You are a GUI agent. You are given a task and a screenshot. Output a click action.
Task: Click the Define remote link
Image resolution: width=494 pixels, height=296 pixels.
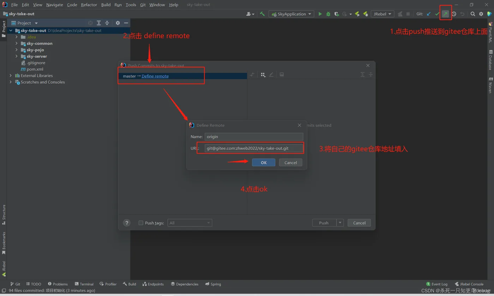coord(155,76)
